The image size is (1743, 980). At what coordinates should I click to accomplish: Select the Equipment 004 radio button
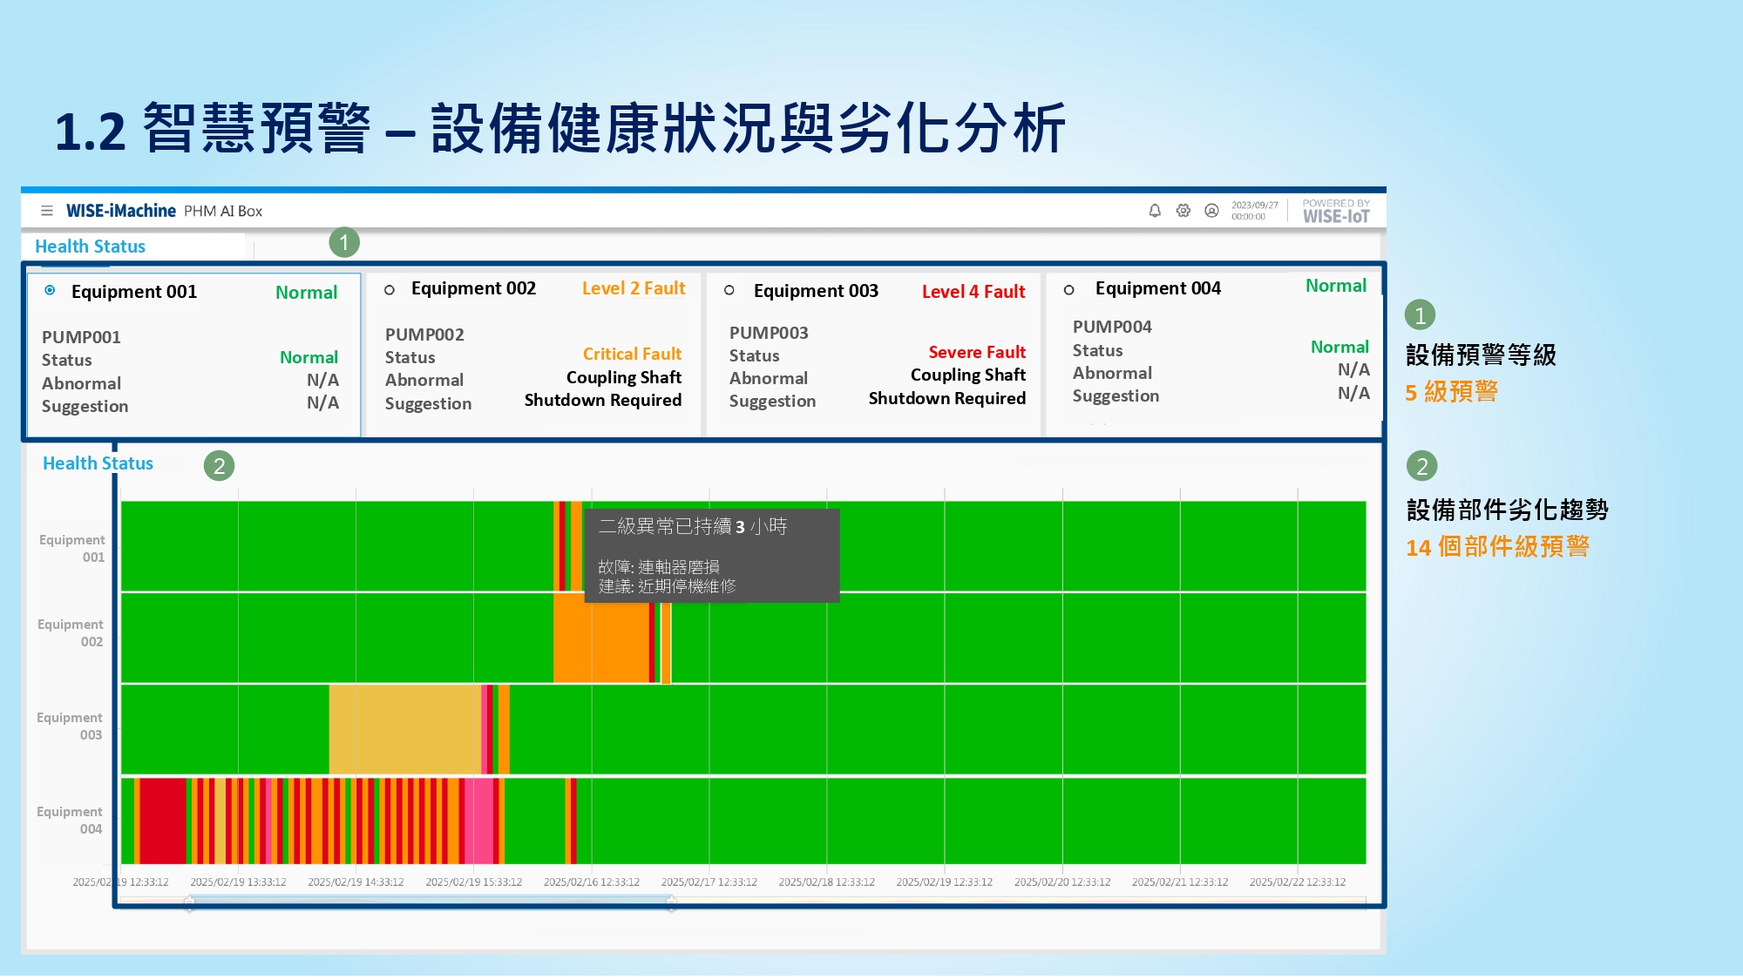pos(1068,290)
